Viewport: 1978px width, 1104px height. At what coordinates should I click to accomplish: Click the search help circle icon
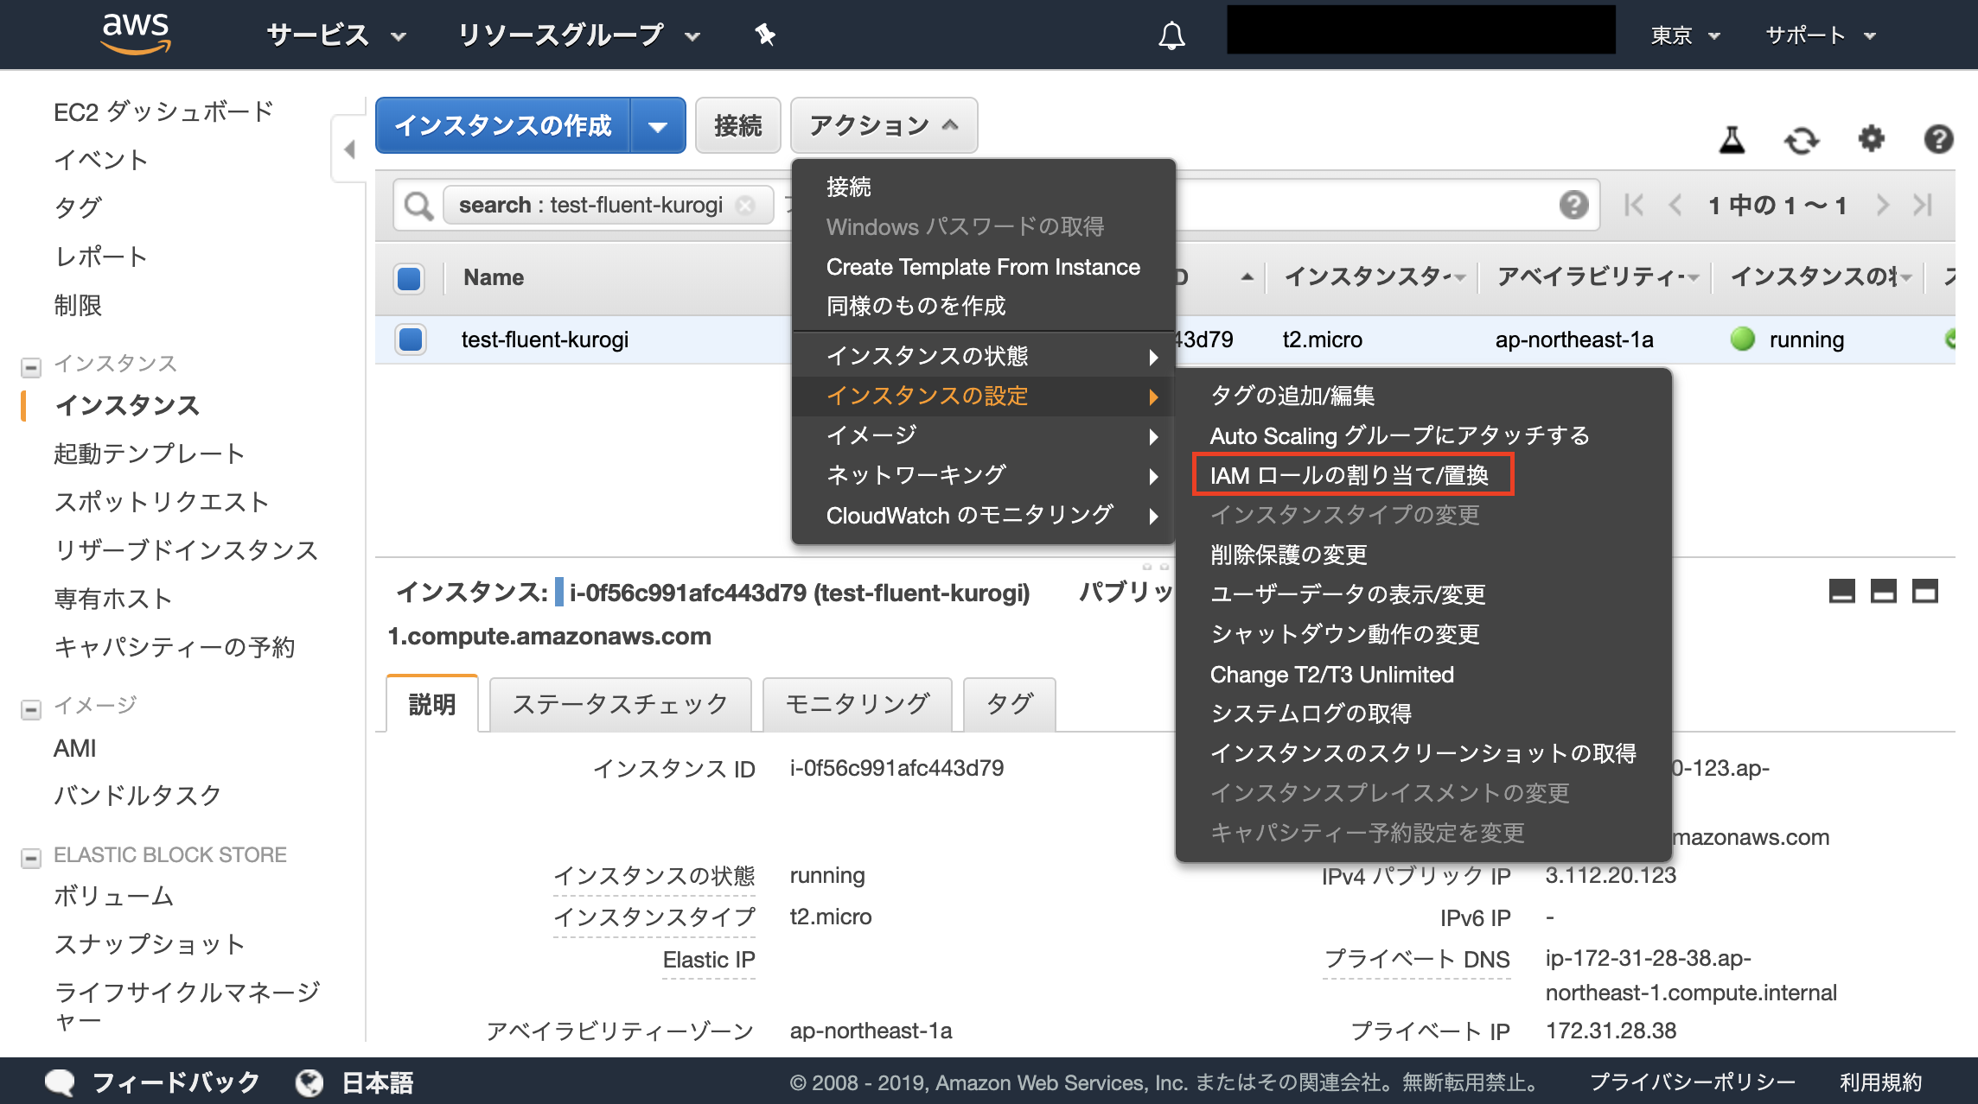coord(1573,205)
